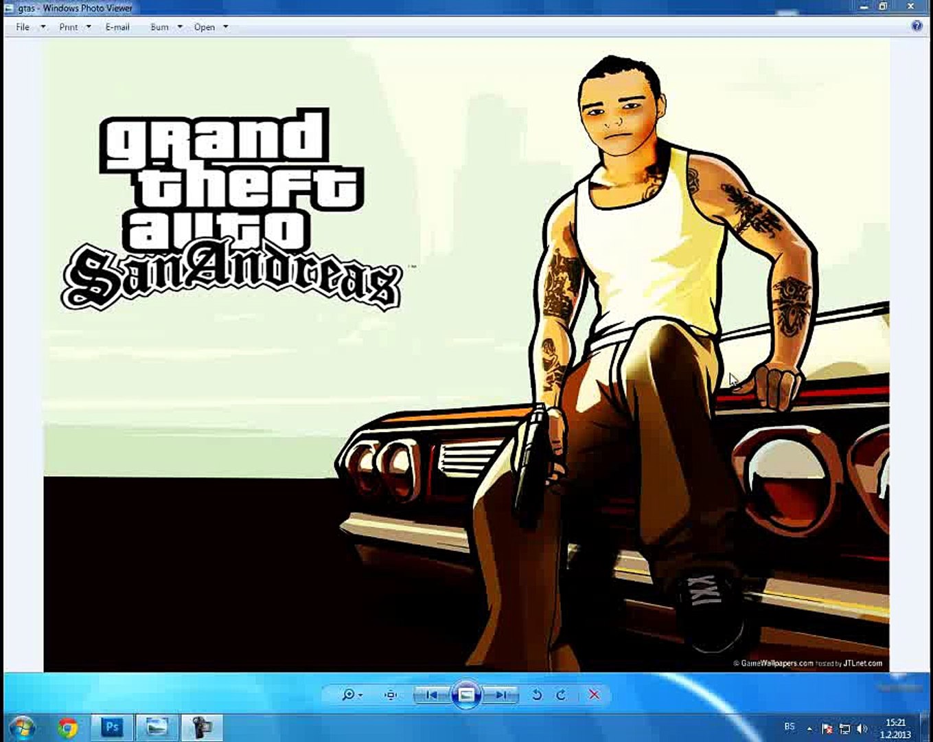Click the E-mail toolbar button
The height and width of the screenshot is (742, 933).
tap(117, 27)
